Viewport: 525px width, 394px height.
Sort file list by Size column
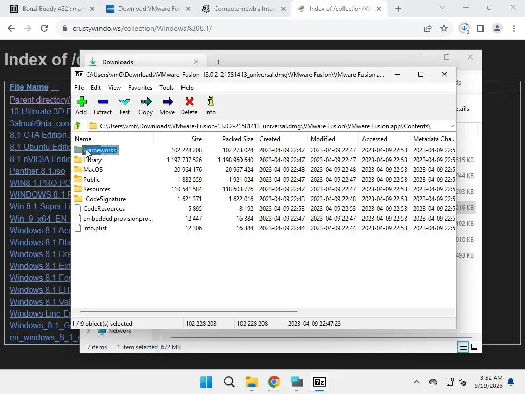click(x=197, y=139)
